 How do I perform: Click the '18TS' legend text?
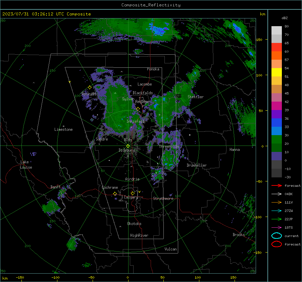[289, 228]
